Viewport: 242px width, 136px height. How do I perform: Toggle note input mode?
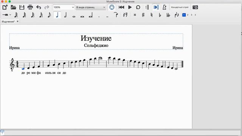[5, 15]
